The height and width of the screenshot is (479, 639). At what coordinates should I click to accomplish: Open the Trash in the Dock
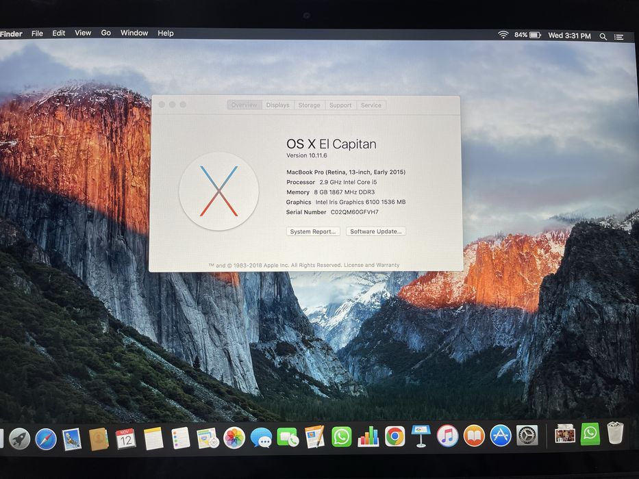coord(615,432)
